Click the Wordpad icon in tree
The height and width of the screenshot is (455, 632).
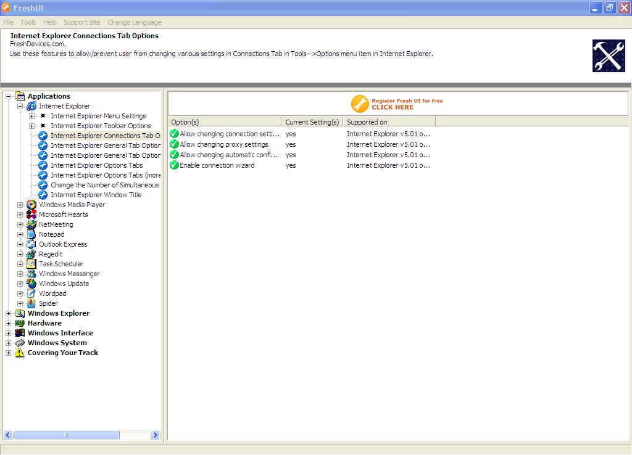(x=31, y=293)
